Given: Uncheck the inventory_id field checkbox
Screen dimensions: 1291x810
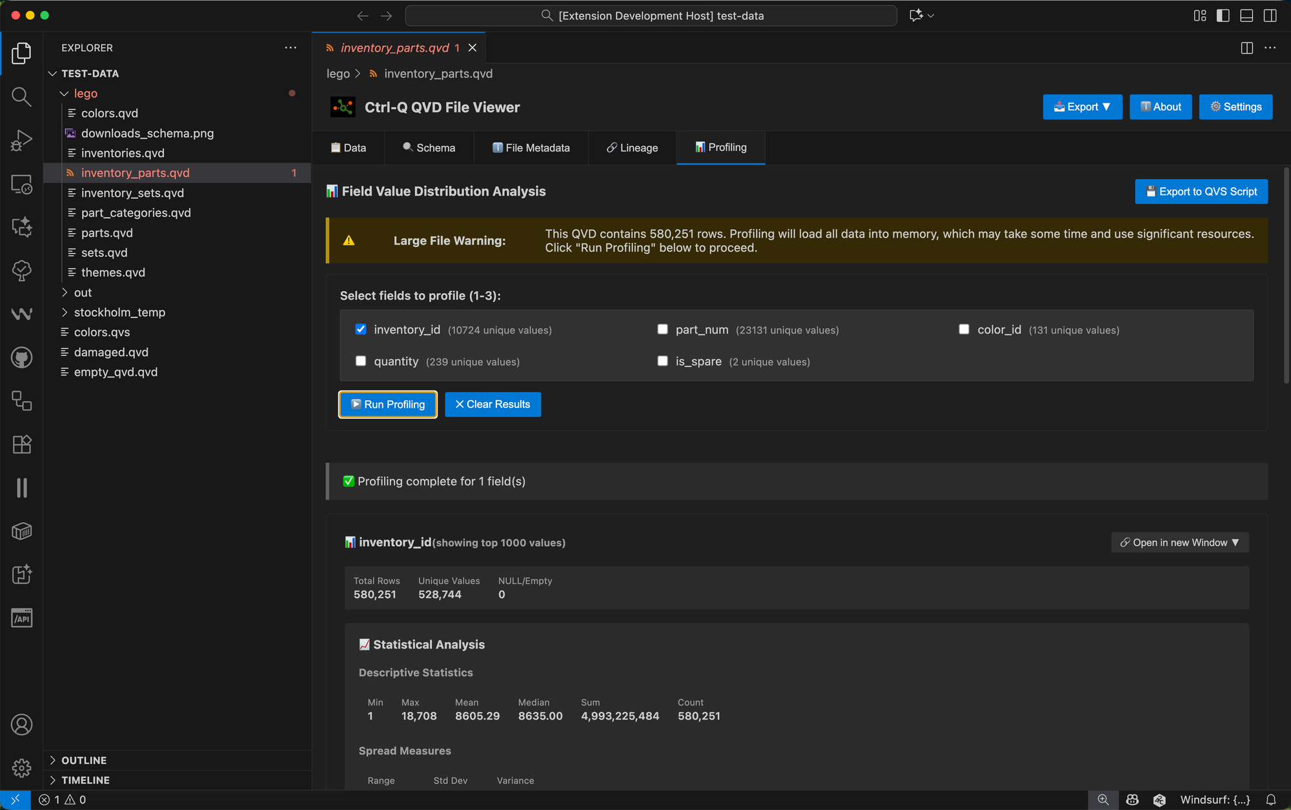Looking at the screenshot, I should pyautogui.click(x=361, y=329).
